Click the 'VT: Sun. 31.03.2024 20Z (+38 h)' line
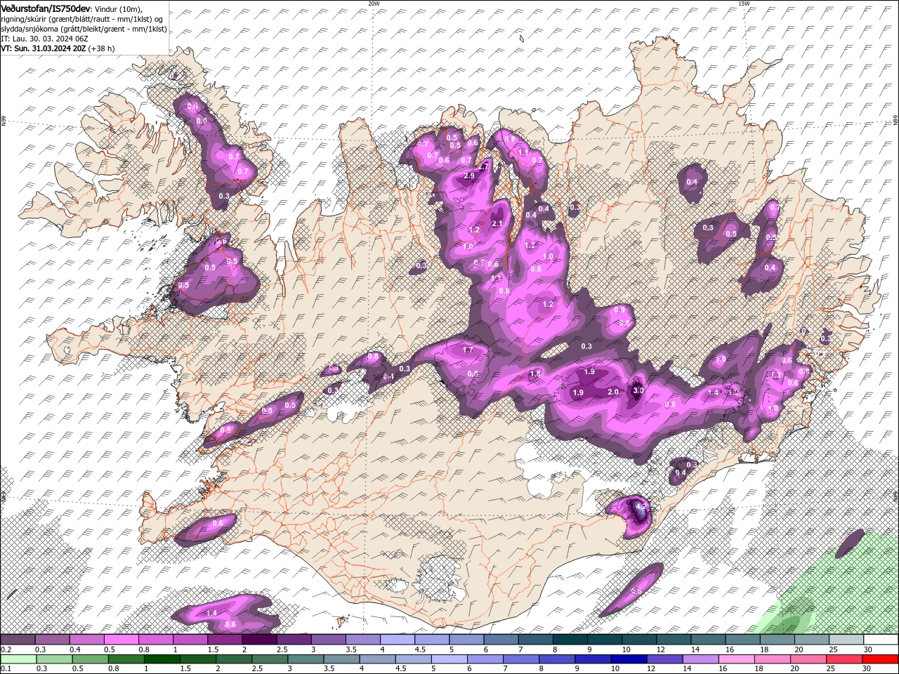The height and width of the screenshot is (674, 899). 58,48
